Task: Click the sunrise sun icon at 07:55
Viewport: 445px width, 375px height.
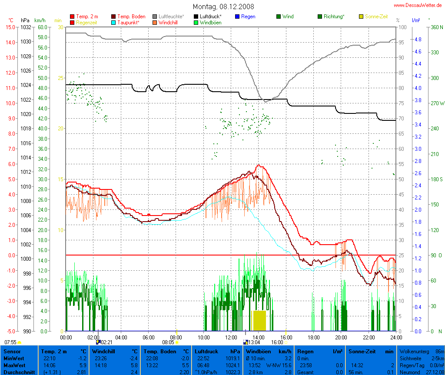Action: click(x=20, y=343)
